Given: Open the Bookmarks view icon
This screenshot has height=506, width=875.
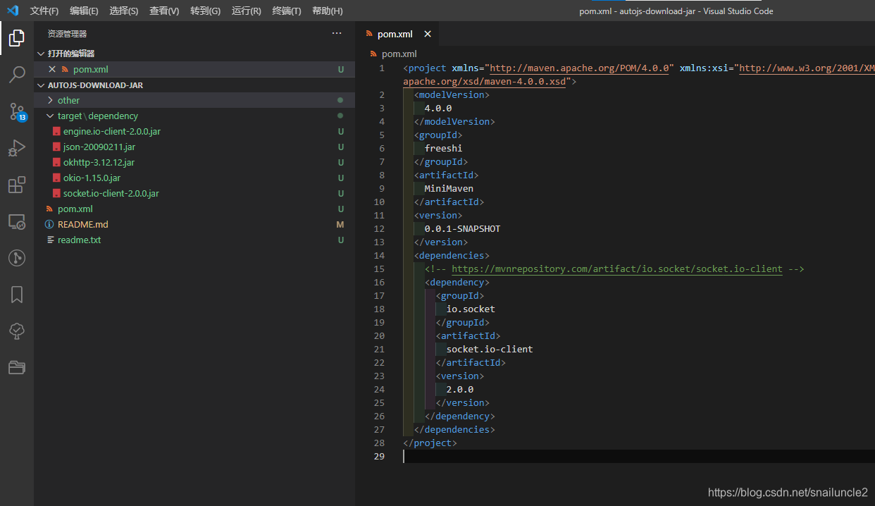Looking at the screenshot, I should (17, 295).
